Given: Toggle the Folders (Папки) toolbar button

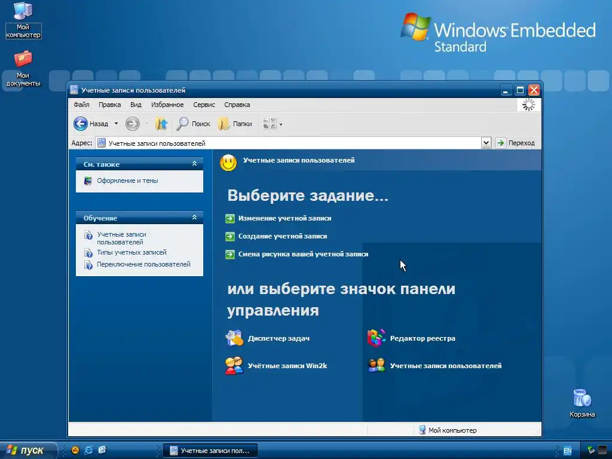Looking at the screenshot, I should (235, 124).
